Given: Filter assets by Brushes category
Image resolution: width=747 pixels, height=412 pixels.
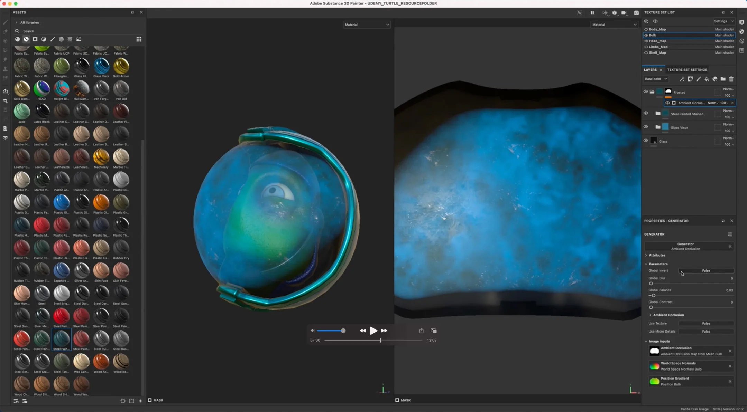Looking at the screenshot, I should (x=53, y=39).
